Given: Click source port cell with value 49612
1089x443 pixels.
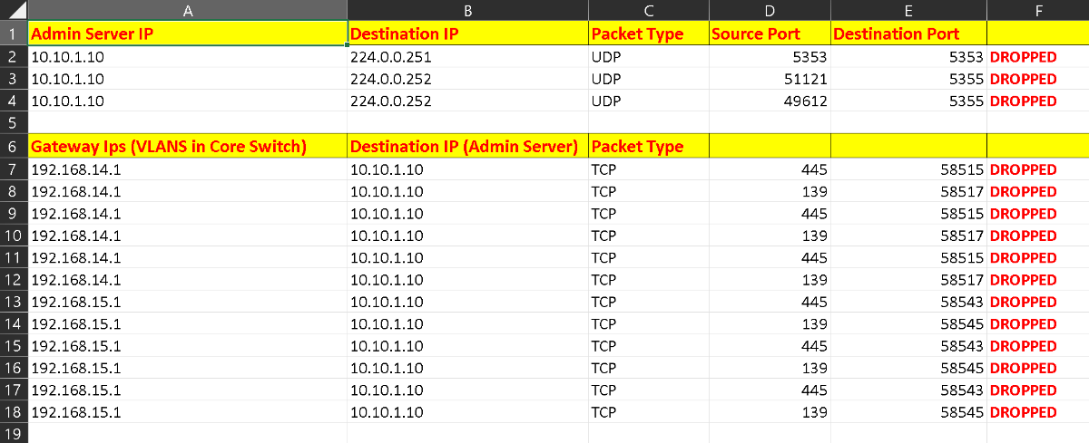Looking at the screenshot, I should coord(770,101).
